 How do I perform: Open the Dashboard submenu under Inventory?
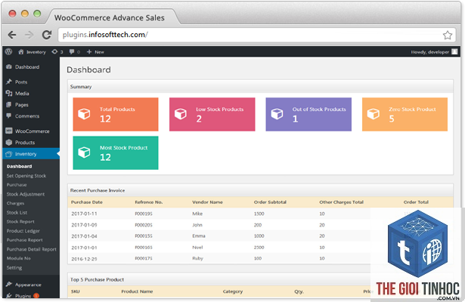[19, 166]
